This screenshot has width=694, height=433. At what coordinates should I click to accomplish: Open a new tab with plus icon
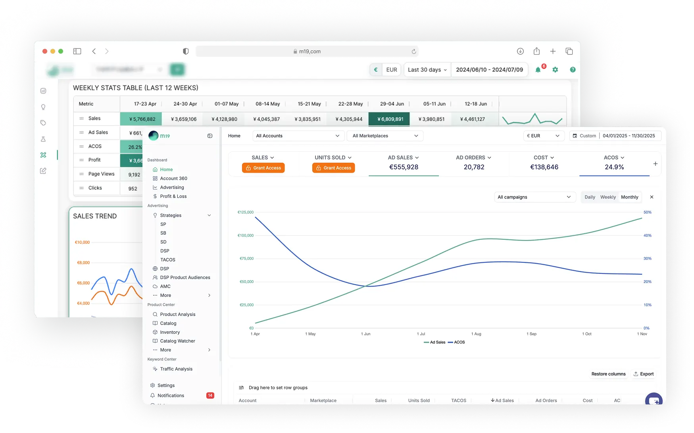point(553,51)
